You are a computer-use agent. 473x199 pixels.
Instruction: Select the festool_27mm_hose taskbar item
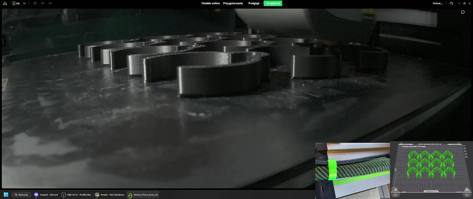(x=143, y=195)
